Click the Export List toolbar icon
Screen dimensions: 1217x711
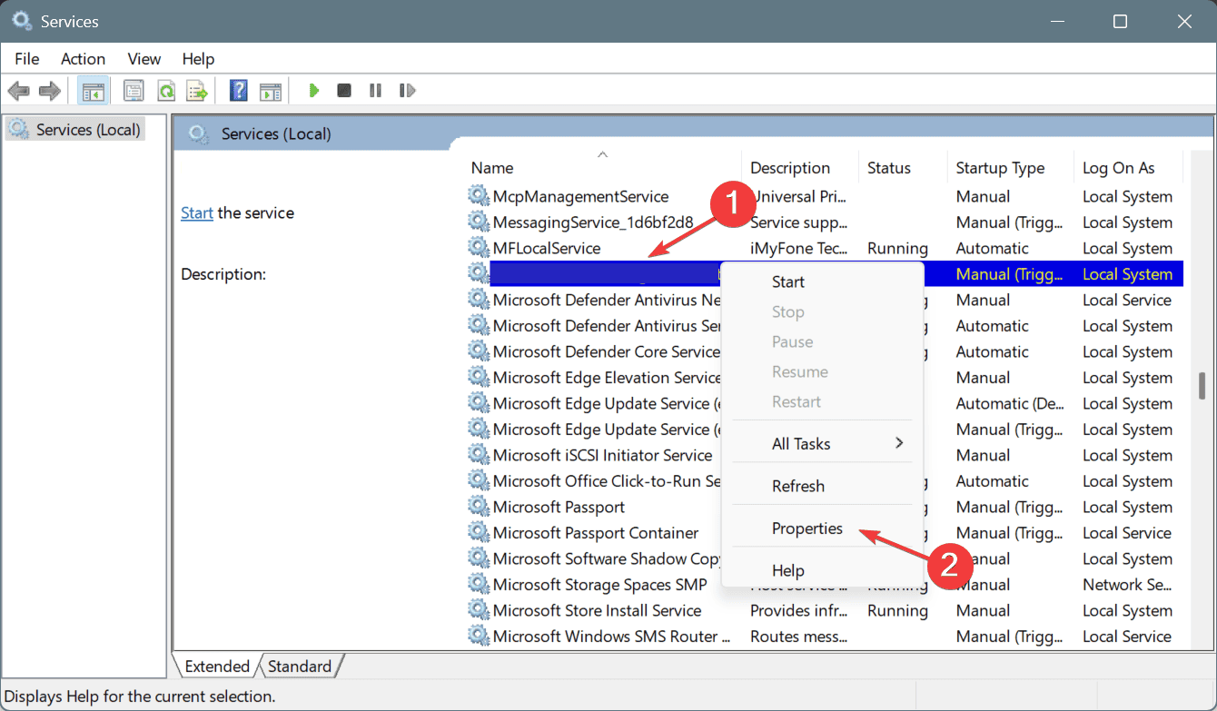pyautogui.click(x=196, y=91)
